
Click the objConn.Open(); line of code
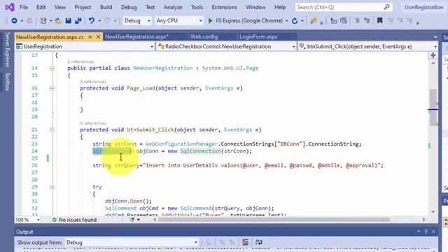(x=128, y=201)
